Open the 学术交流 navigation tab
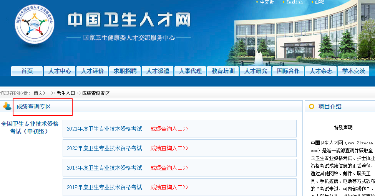Screen dimensions: 375x196 click(x=353, y=71)
